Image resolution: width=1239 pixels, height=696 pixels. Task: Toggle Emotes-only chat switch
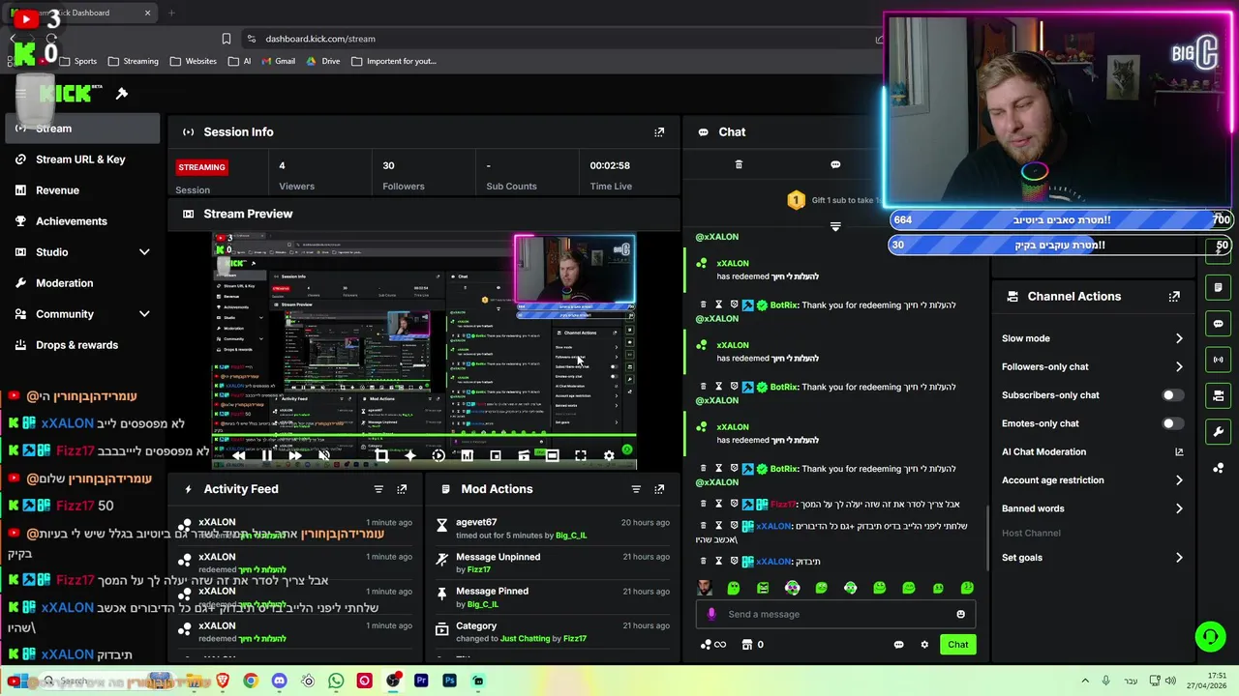point(1171,423)
